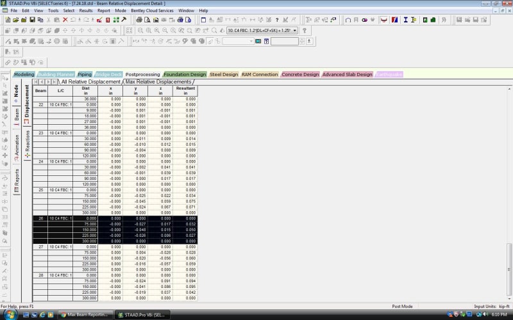
Task: Select the All Relative Displacement sheet tab
Action: [x=91, y=82]
